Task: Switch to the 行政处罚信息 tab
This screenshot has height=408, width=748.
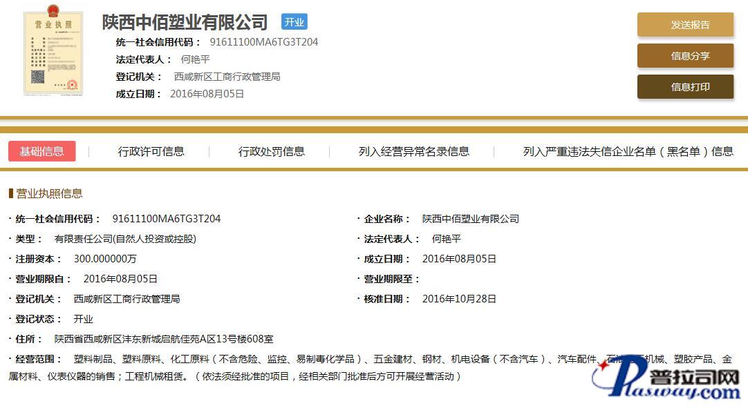Action: (271, 151)
